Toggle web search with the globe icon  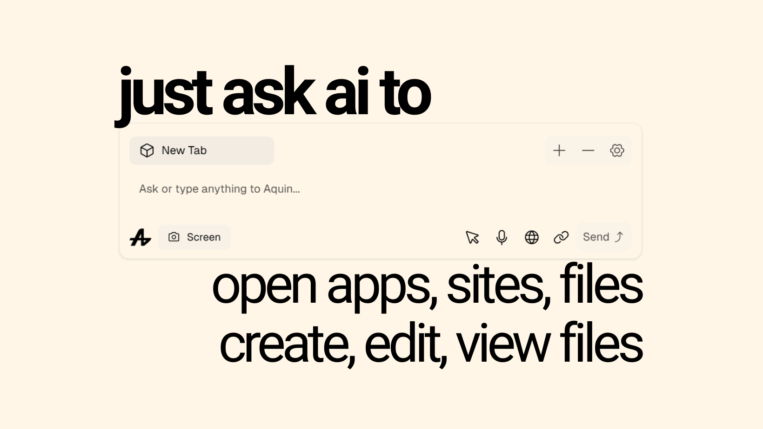[531, 237]
